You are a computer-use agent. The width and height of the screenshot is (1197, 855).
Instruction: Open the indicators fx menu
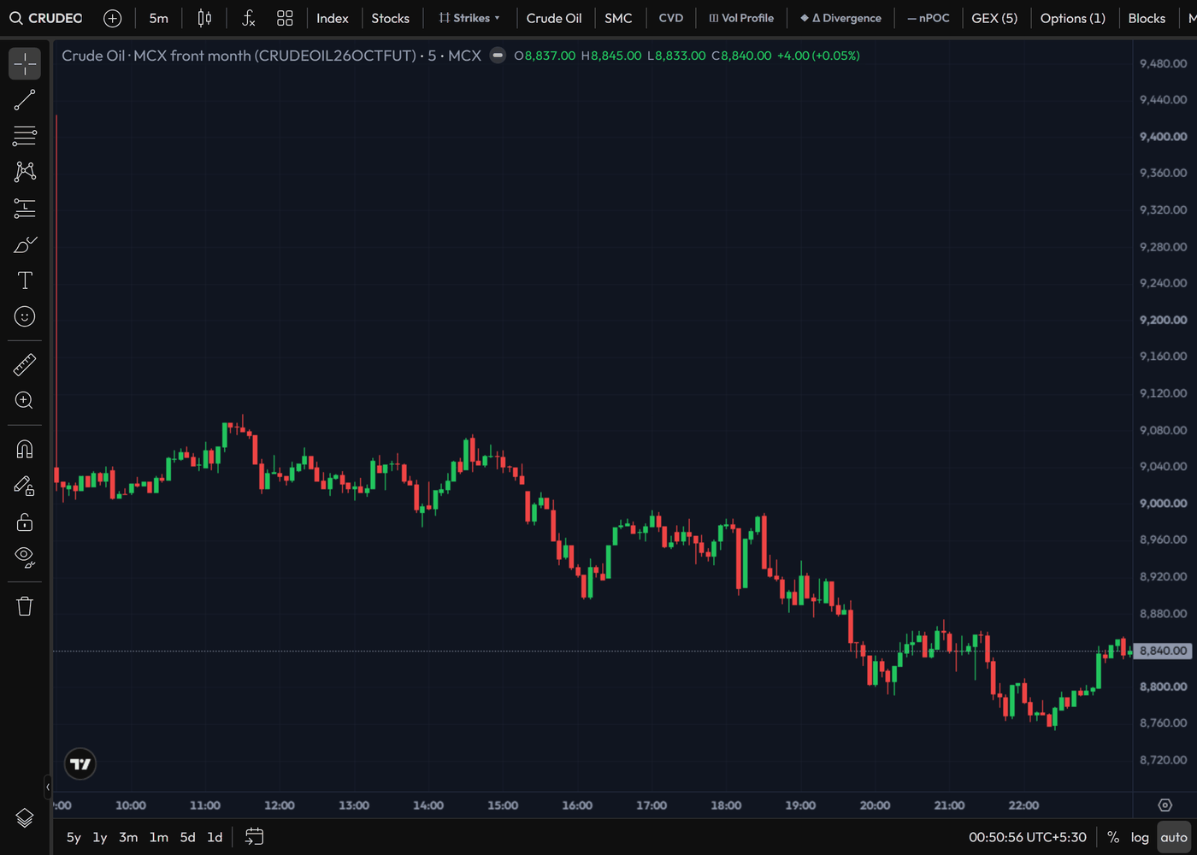pos(249,18)
